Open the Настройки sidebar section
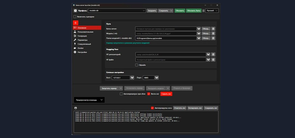The height and width of the screenshot is (138, 295). pyautogui.click(x=87, y=52)
